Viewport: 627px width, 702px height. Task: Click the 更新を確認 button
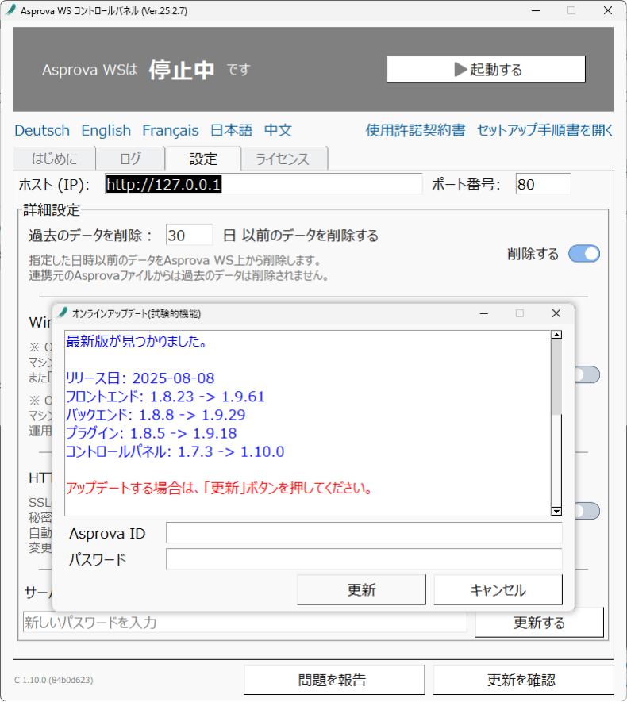pos(523,680)
